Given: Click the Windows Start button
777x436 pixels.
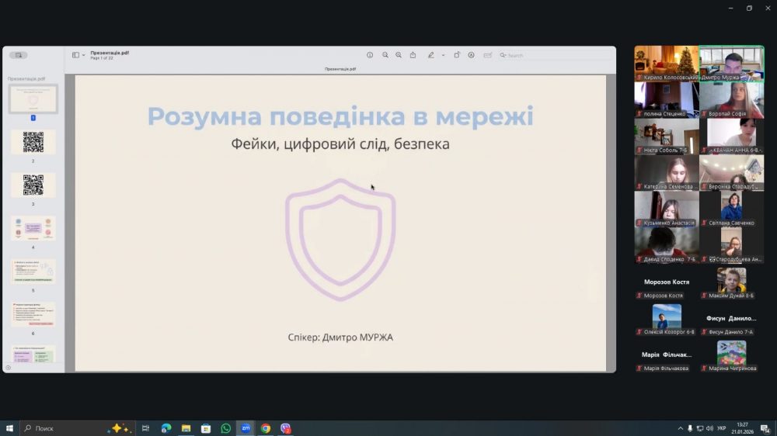Looking at the screenshot, I should pos(10,428).
